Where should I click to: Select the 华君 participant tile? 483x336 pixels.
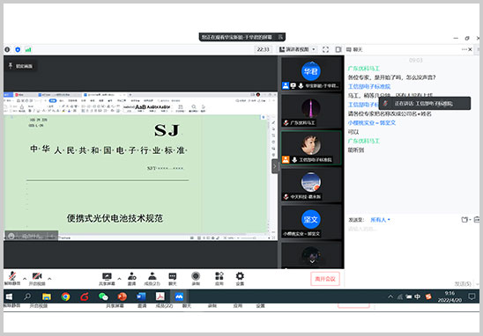tap(311, 74)
